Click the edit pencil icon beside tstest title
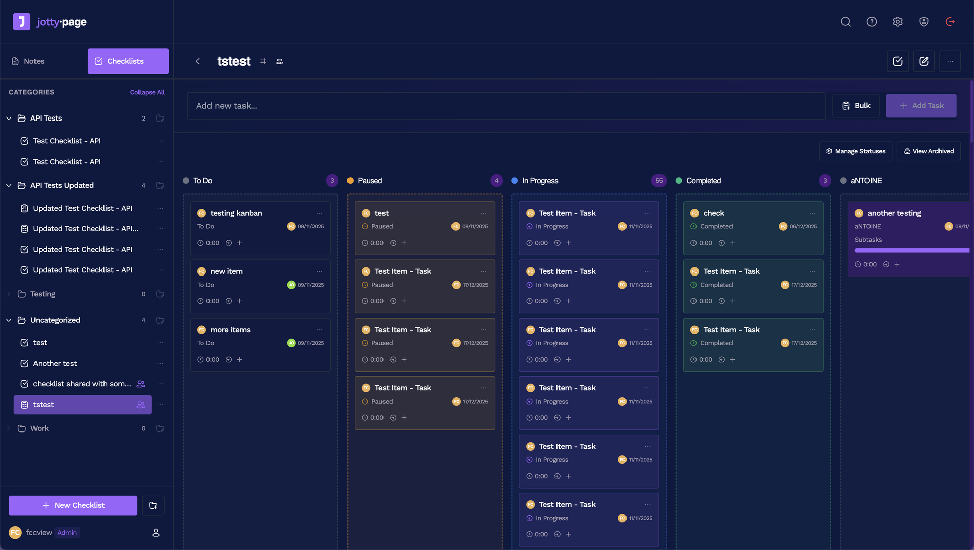The height and width of the screenshot is (550, 974). pyautogui.click(x=924, y=61)
